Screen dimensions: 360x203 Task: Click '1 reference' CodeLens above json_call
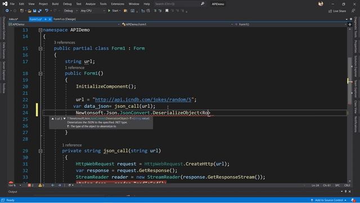click(x=72, y=145)
